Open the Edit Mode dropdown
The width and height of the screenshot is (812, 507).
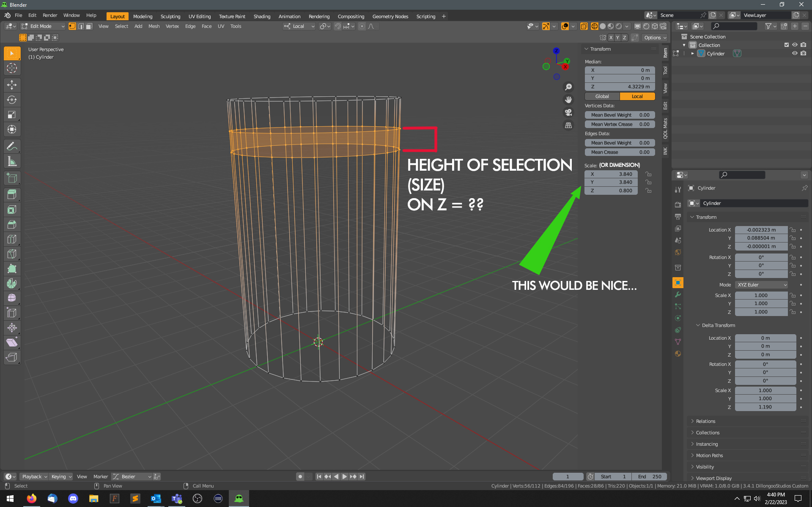(x=43, y=26)
